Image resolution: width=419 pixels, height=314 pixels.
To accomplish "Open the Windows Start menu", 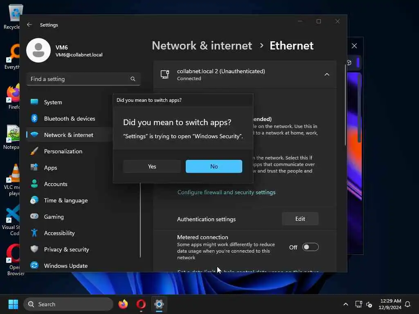I will click(x=13, y=304).
